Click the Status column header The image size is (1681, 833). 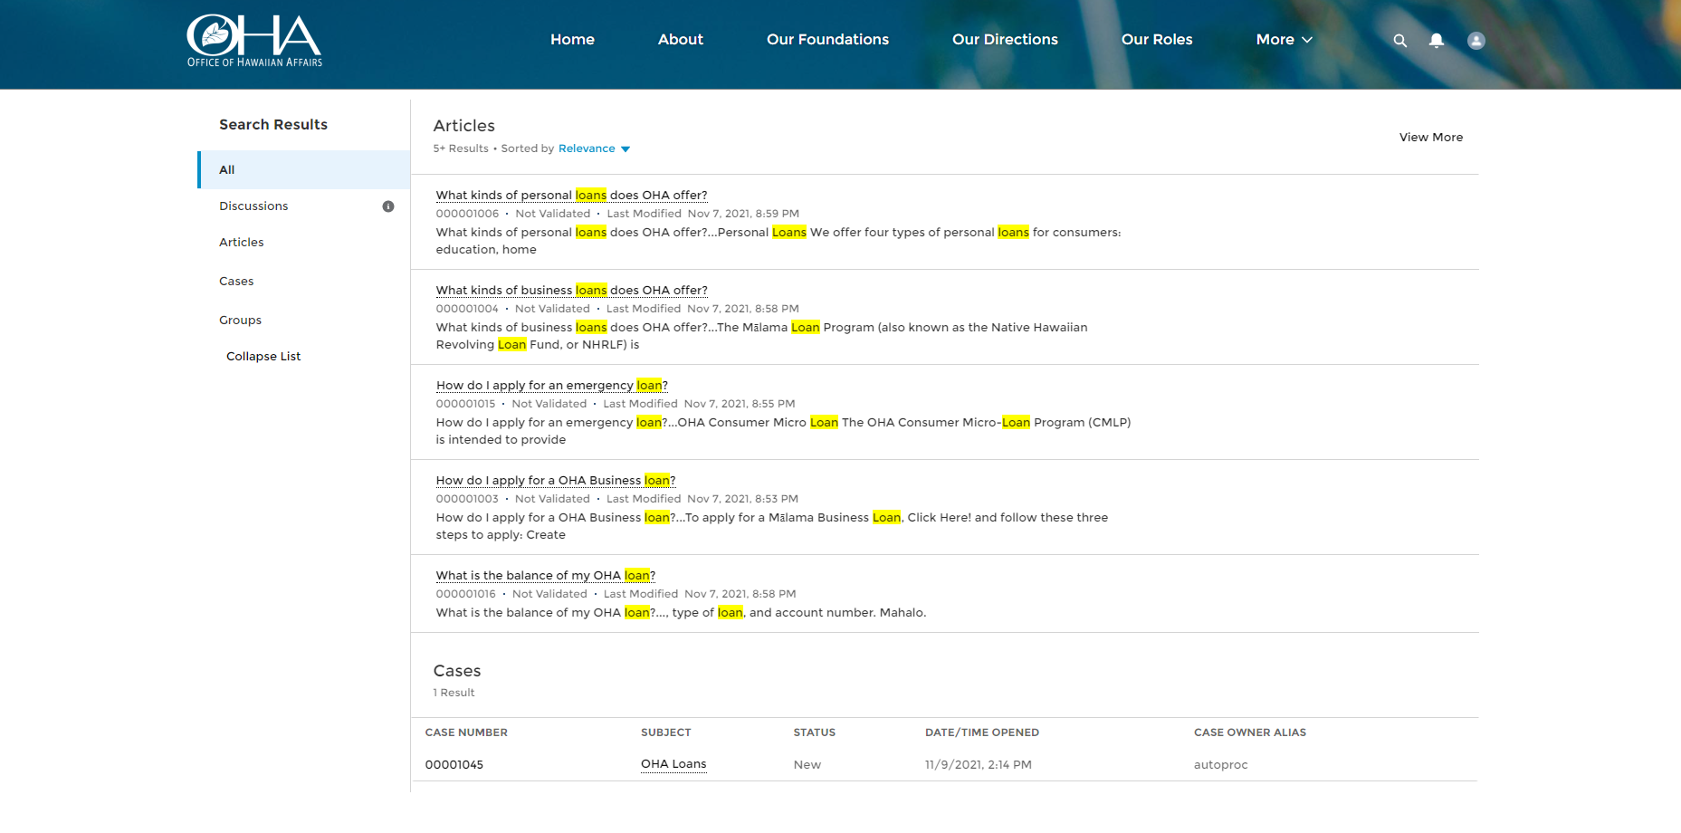click(x=815, y=732)
